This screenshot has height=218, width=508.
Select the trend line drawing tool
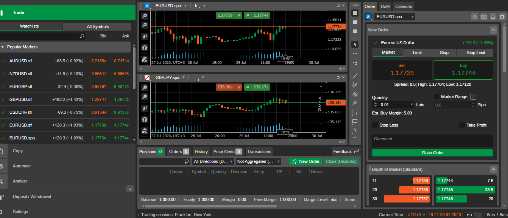tap(355, 76)
